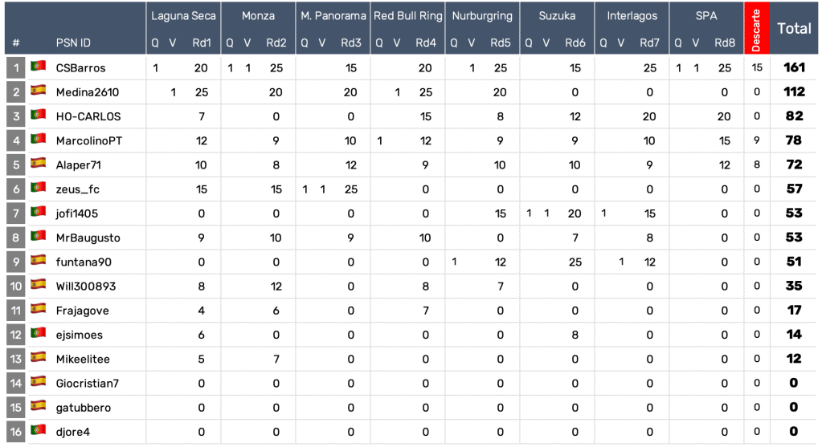822x447 pixels.
Task: Select the Suzuka column header
Action: click(557, 16)
